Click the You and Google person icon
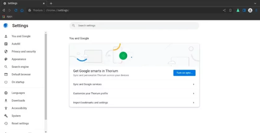 pos(6,36)
